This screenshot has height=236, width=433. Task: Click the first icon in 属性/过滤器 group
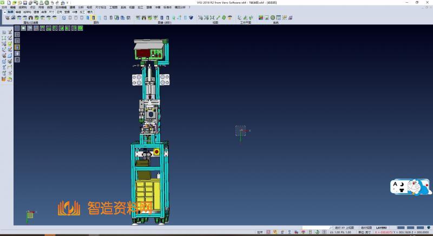[7, 18]
